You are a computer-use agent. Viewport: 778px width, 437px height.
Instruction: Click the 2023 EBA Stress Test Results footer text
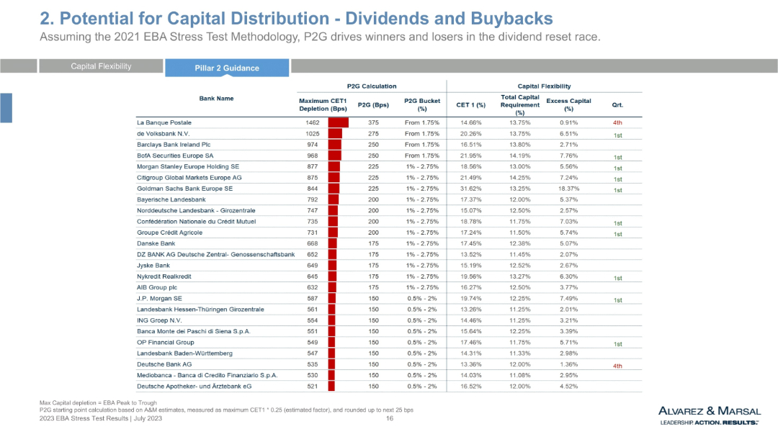point(101,418)
